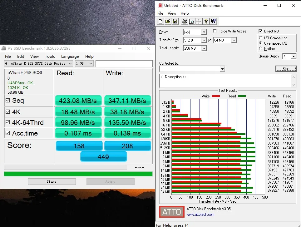Uncheck the 4K-64Thrd test checkbox
The height and width of the screenshot is (227, 301).
tap(8, 122)
